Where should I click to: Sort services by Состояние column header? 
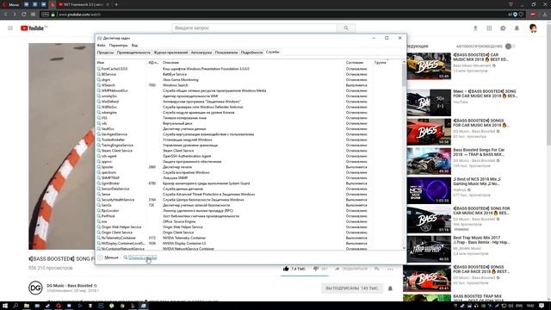[358, 63]
